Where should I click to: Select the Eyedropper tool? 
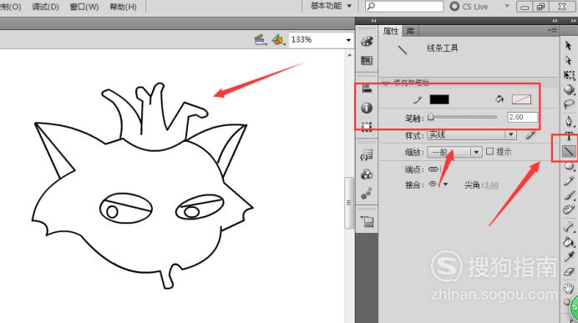tap(569, 257)
